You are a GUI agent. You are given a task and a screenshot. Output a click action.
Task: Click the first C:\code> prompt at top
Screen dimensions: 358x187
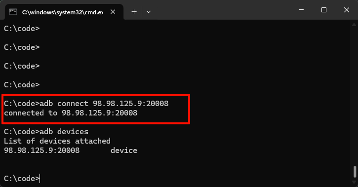pyautogui.click(x=22, y=29)
